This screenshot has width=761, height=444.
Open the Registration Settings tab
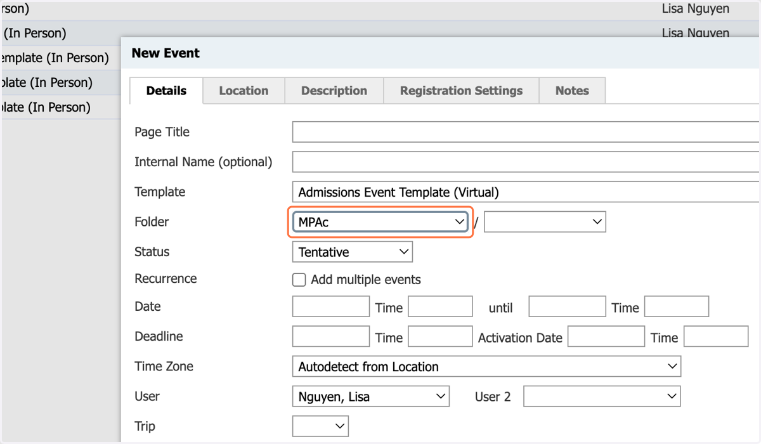461,91
